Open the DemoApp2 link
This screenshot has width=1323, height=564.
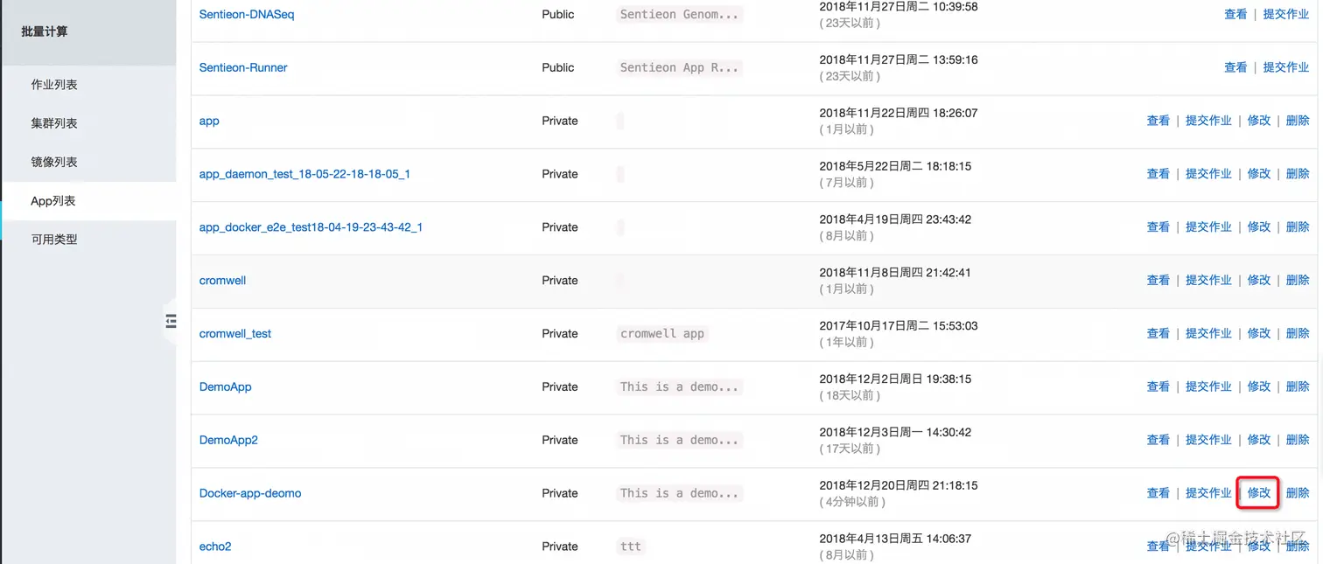[x=228, y=440]
